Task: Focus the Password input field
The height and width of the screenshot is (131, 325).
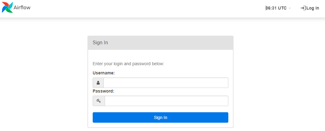Action: pos(166,101)
